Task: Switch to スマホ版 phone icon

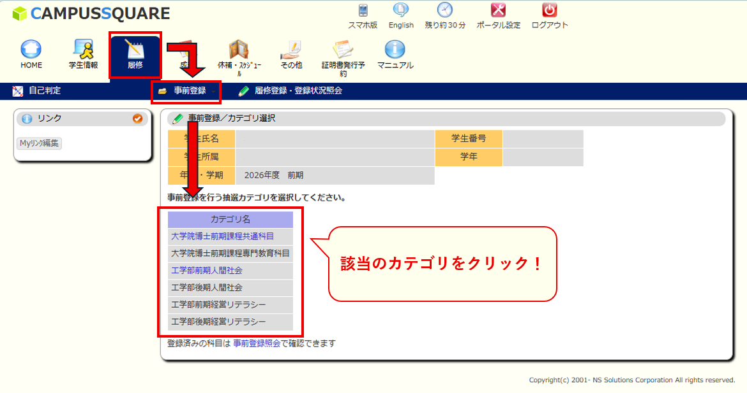Action: pos(363,10)
